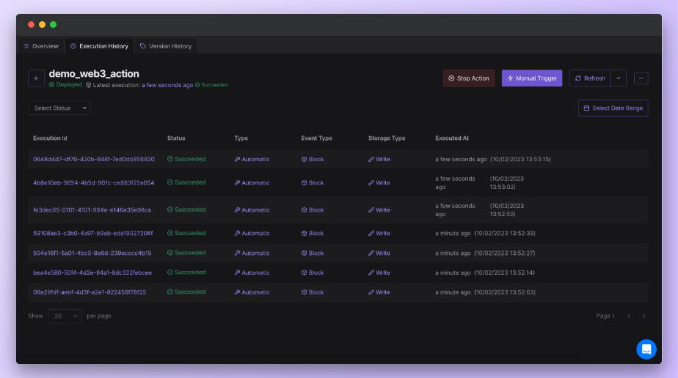This screenshot has width=678, height=378.
Task: Click the Latest execution cube icon
Action: pos(88,85)
